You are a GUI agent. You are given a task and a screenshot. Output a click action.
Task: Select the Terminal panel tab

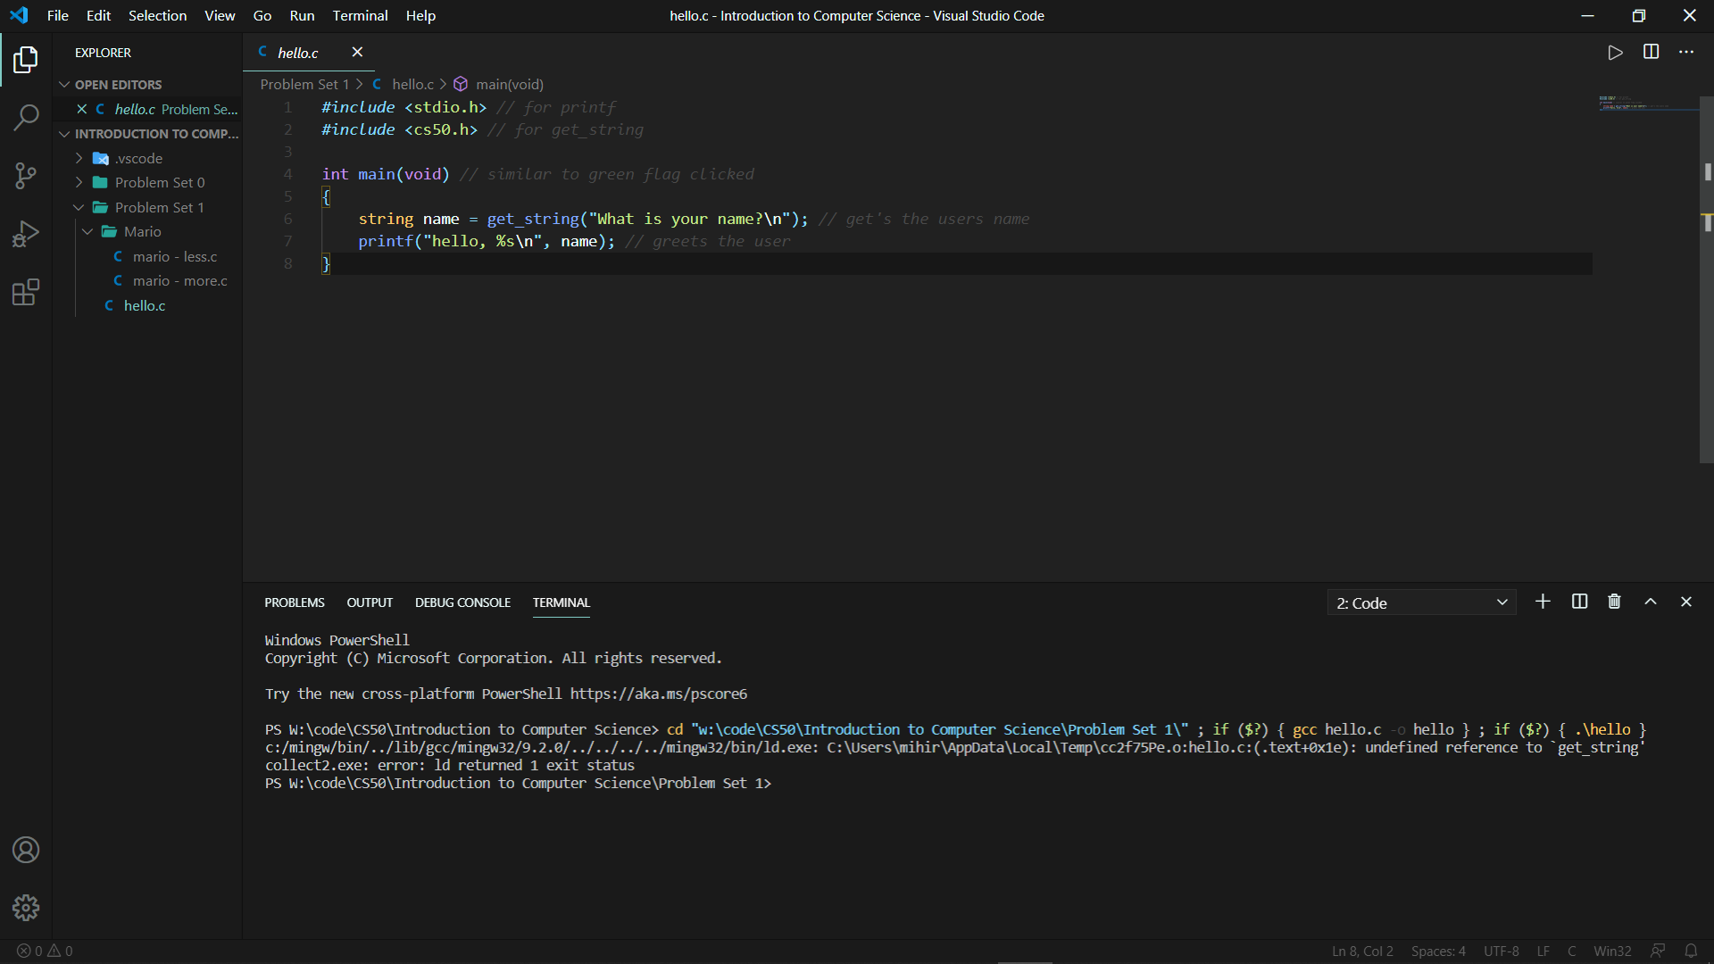pos(562,602)
